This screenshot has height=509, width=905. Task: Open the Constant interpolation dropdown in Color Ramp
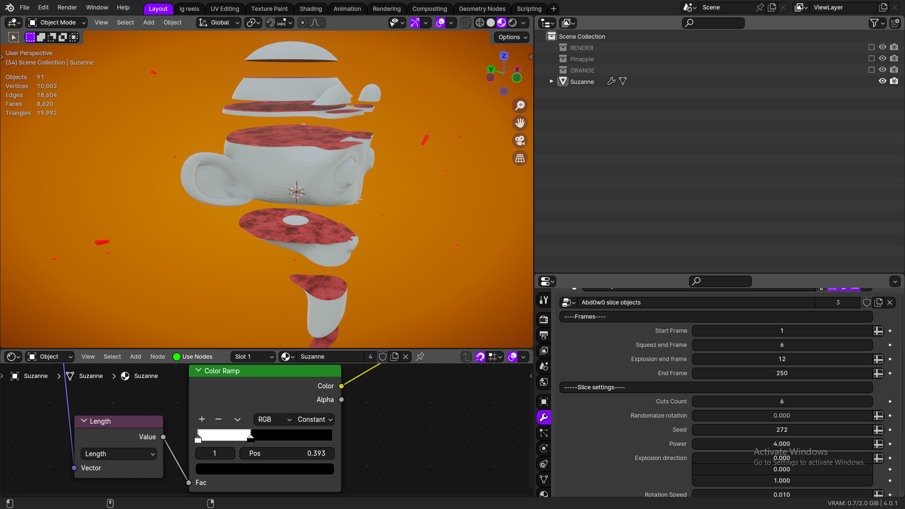click(x=314, y=419)
